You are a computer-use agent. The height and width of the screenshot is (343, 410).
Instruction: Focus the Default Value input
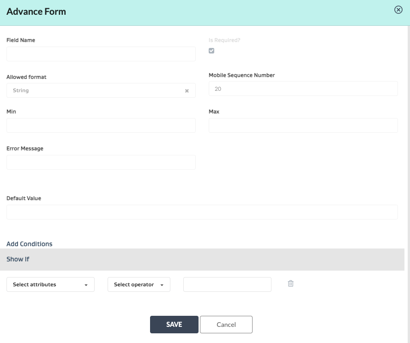tap(202, 212)
